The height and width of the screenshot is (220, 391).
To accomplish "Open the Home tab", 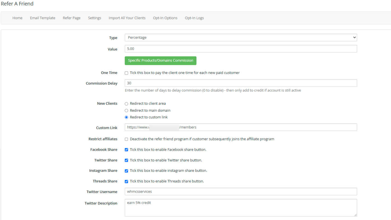I will [17, 18].
